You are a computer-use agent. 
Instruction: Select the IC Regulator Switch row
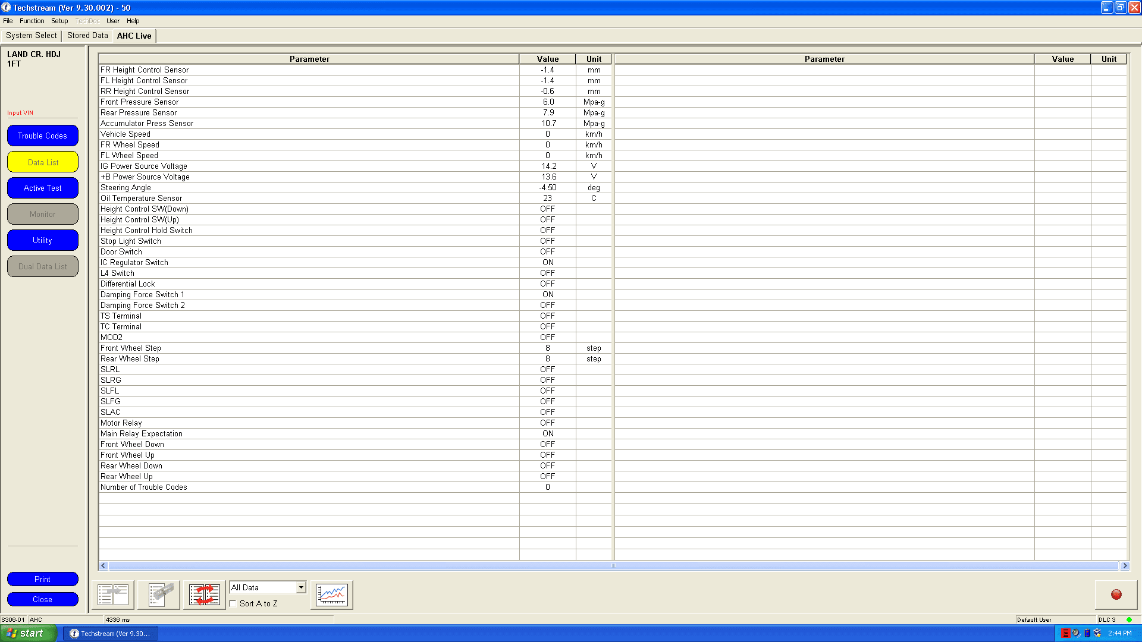[x=355, y=263]
